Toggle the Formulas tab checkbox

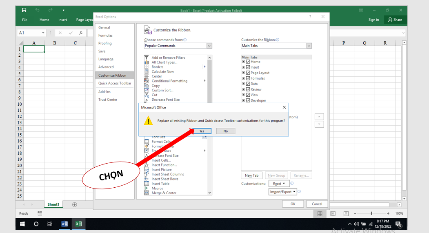coord(248,78)
